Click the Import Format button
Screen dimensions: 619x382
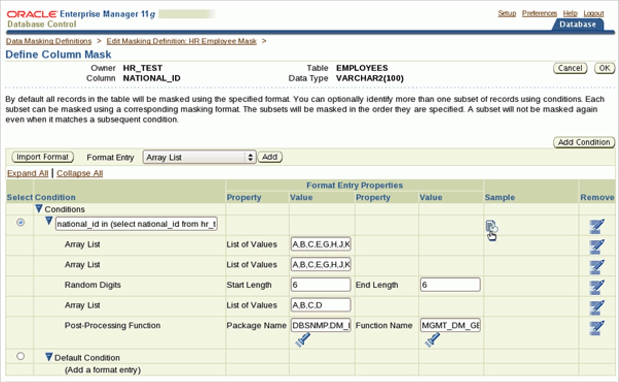click(42, 157)
